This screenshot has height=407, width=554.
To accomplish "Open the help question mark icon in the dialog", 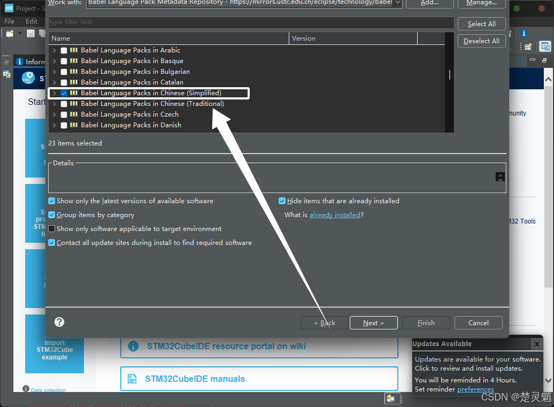I will (x=59, y=322).
